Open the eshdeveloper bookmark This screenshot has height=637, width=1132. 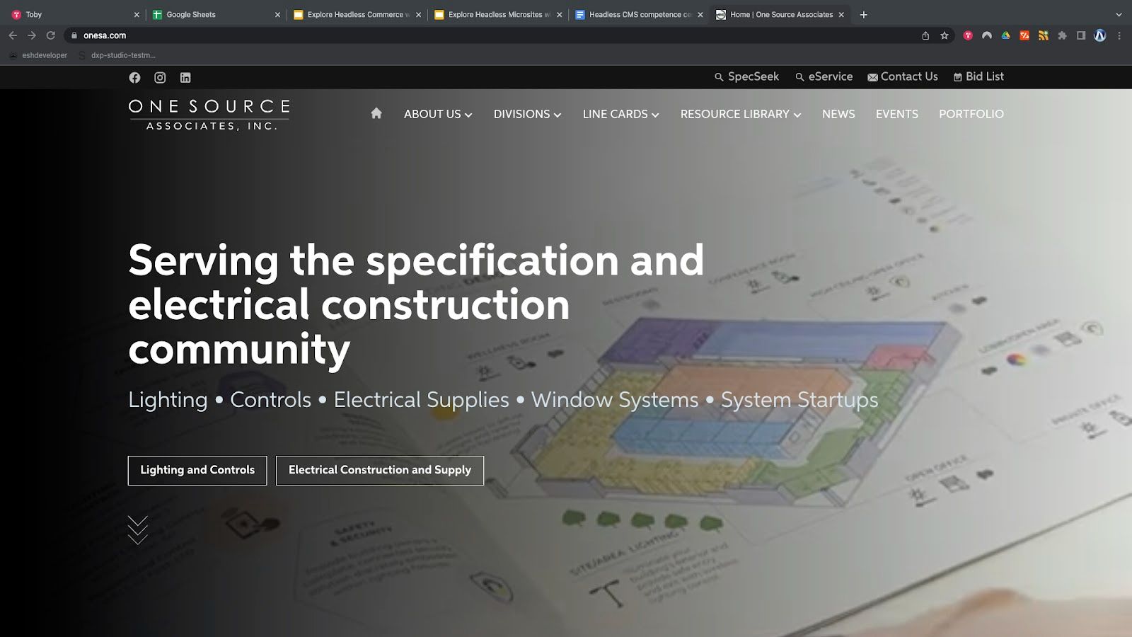(38, 55)
